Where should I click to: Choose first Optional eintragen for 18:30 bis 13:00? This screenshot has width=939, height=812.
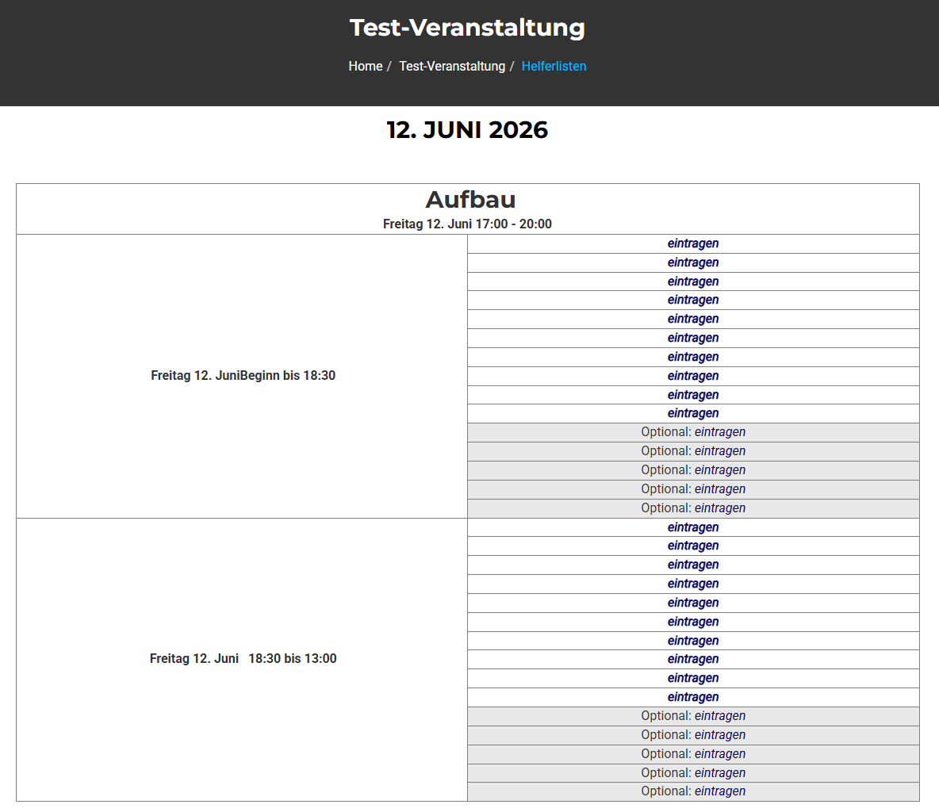(719, 716)
